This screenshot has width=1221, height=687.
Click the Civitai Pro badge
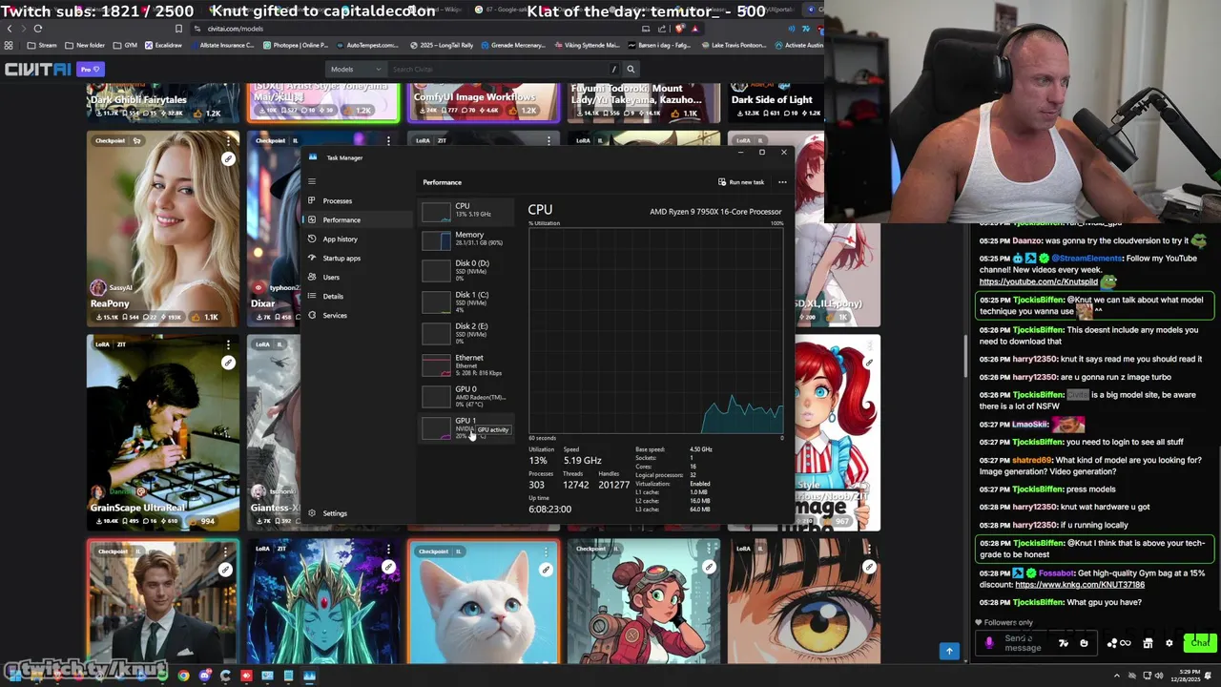click(91, 69)
